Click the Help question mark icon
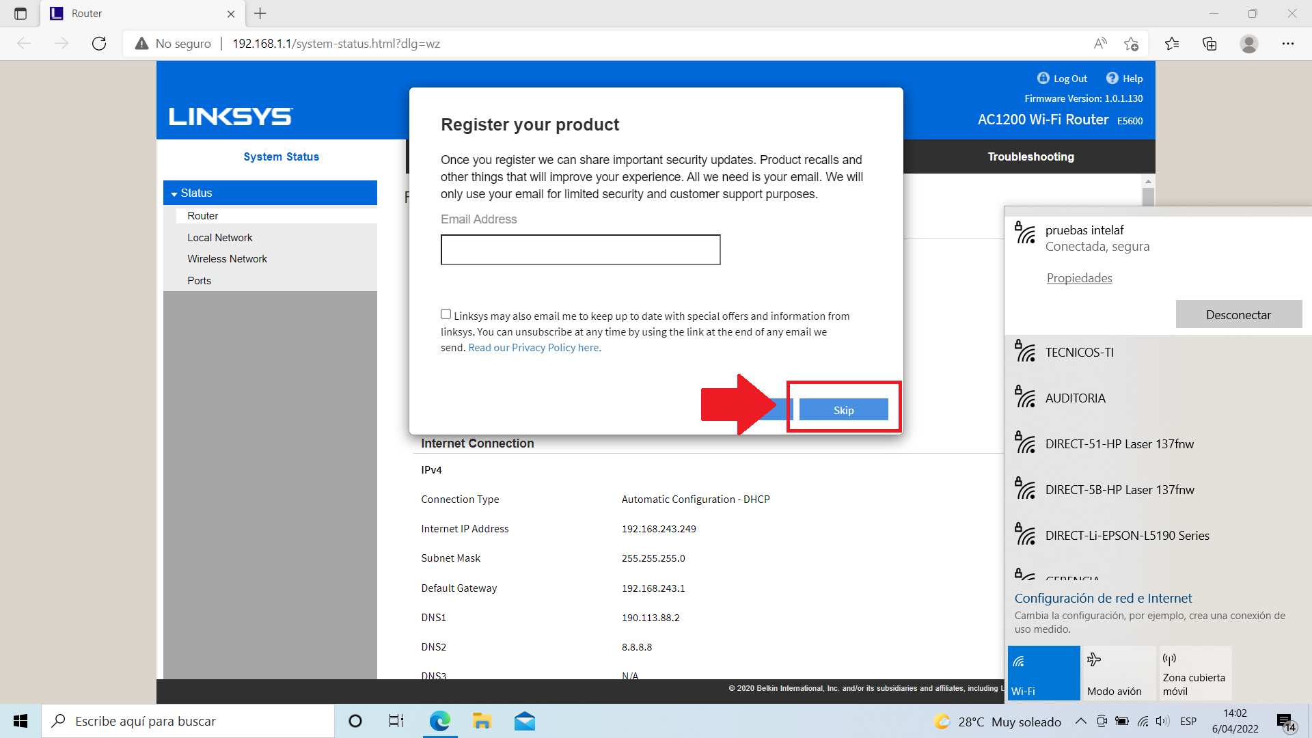Viewport: 1312px width, 738px height. 1112,78
